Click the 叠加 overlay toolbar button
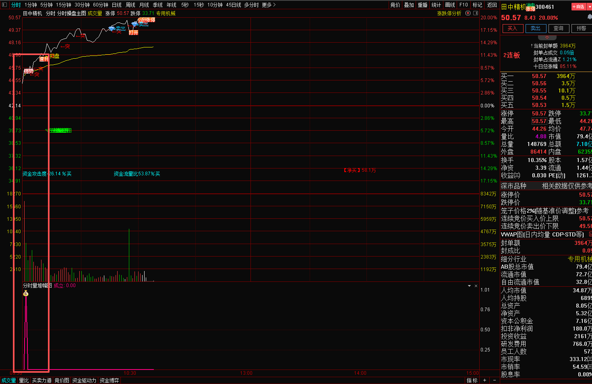 coord(409,5)
